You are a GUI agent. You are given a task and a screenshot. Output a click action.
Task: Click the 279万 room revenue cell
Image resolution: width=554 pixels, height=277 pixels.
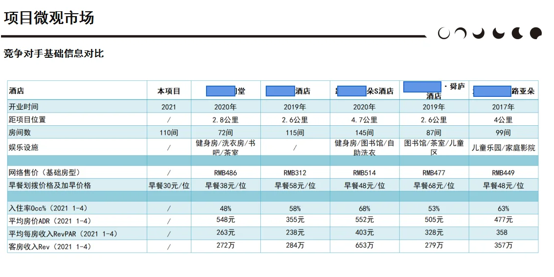434,245
